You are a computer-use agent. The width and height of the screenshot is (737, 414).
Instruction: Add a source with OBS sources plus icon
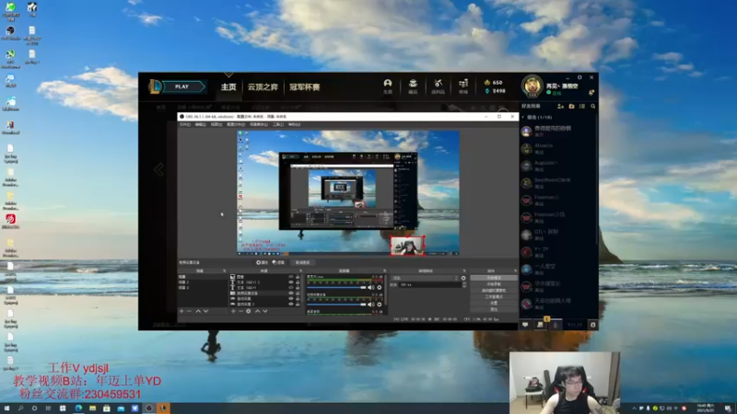click(x=233, y=311)
